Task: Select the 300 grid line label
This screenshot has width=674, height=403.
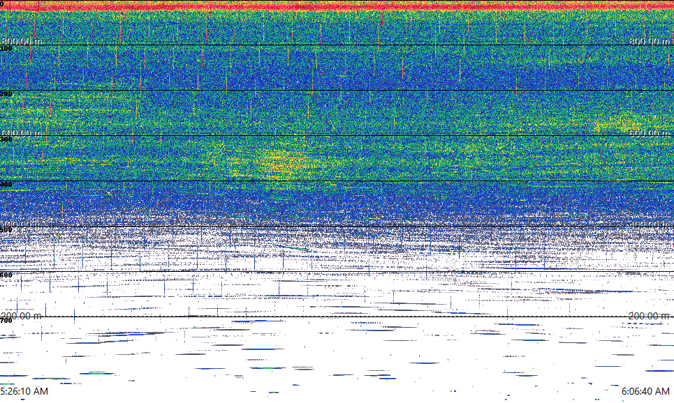Action: 6,139
